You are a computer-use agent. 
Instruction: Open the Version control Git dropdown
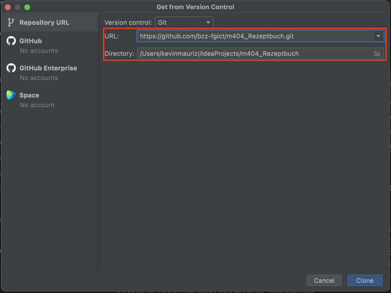[x=184, y=23]
